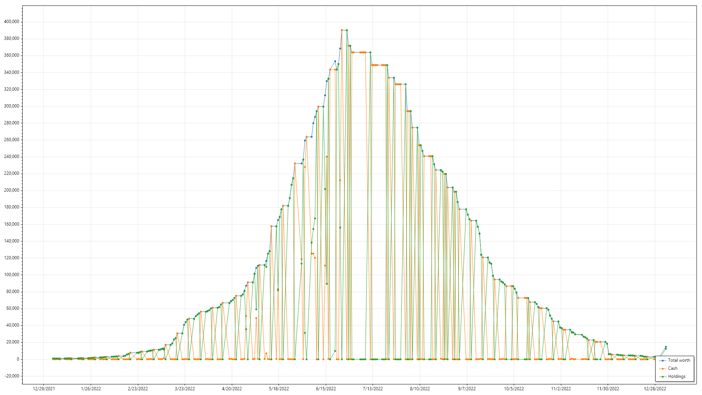Image resolution: width=702 pixels, height=395 pixels.
Task: Click the blue Total worth legend marker
Action: coord(663,361)
